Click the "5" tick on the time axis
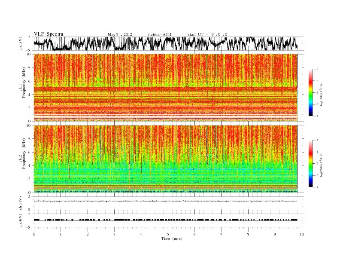Screen dimensions: 340x263 pos(168,234)
